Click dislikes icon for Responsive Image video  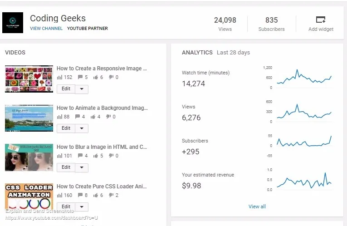point(111,77)
